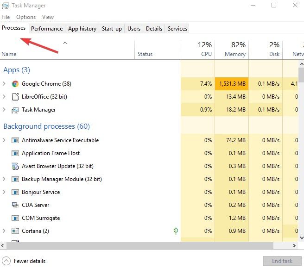Switch to the Performance tab
The width and height of the screenshot is (304, 269).
click(x=47, y=29)
